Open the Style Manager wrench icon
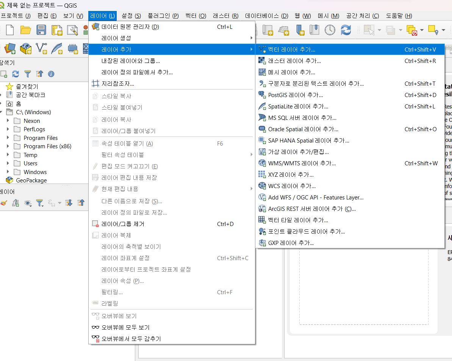The image size is (452, 361). click(72, 30)
